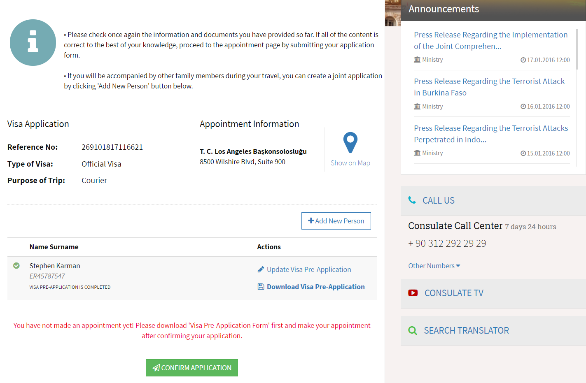Viewport: 586px width, 383px height.
Task: Click Ministry building icon dated 17.01.2016
Action: tap(417, 60)
